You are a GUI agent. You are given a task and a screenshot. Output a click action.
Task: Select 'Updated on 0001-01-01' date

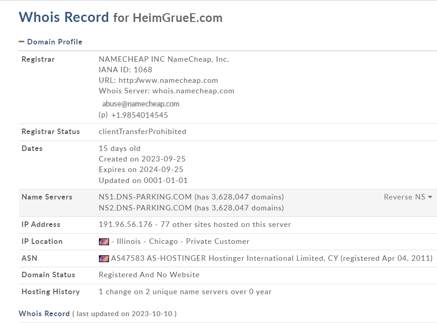(x=143, y=180)
